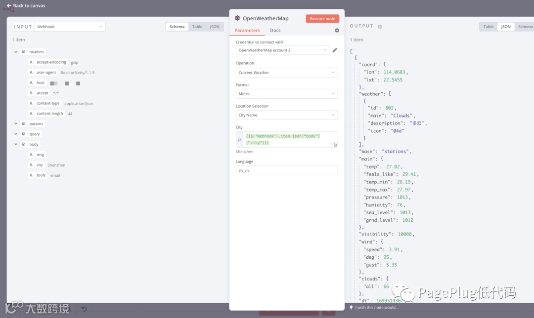Switch input view to Table tab
Image resolution: width=534 pixels, height=318 pixels.
pos(197,27)
